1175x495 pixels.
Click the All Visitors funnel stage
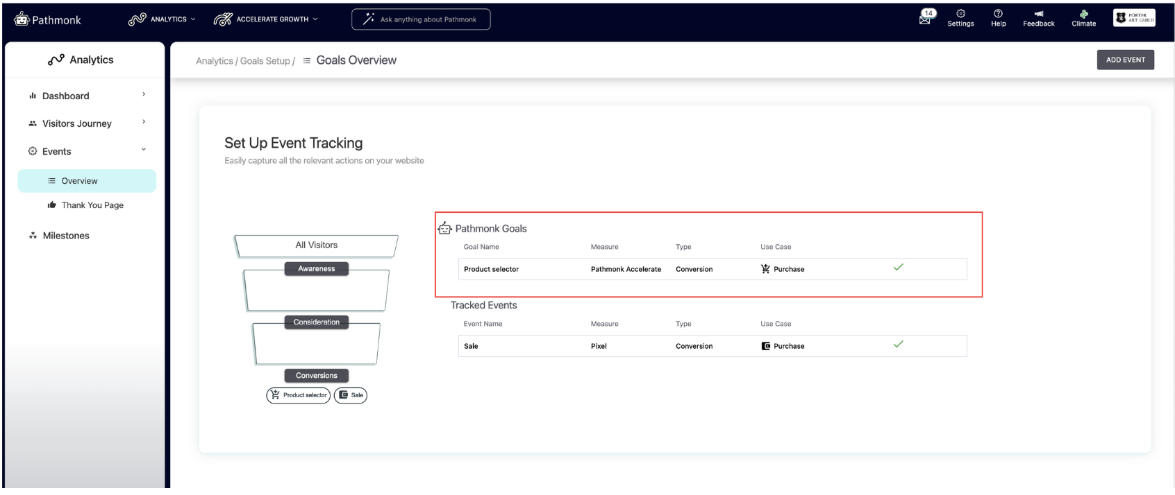coord(316,245)
